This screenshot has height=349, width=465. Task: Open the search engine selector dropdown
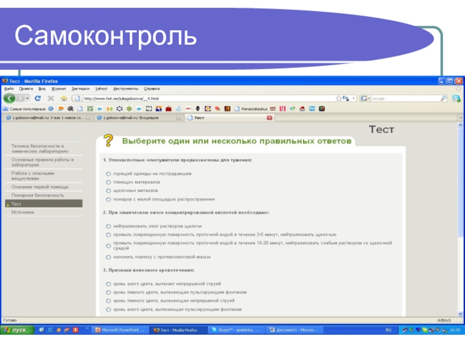tap(366, 98)
